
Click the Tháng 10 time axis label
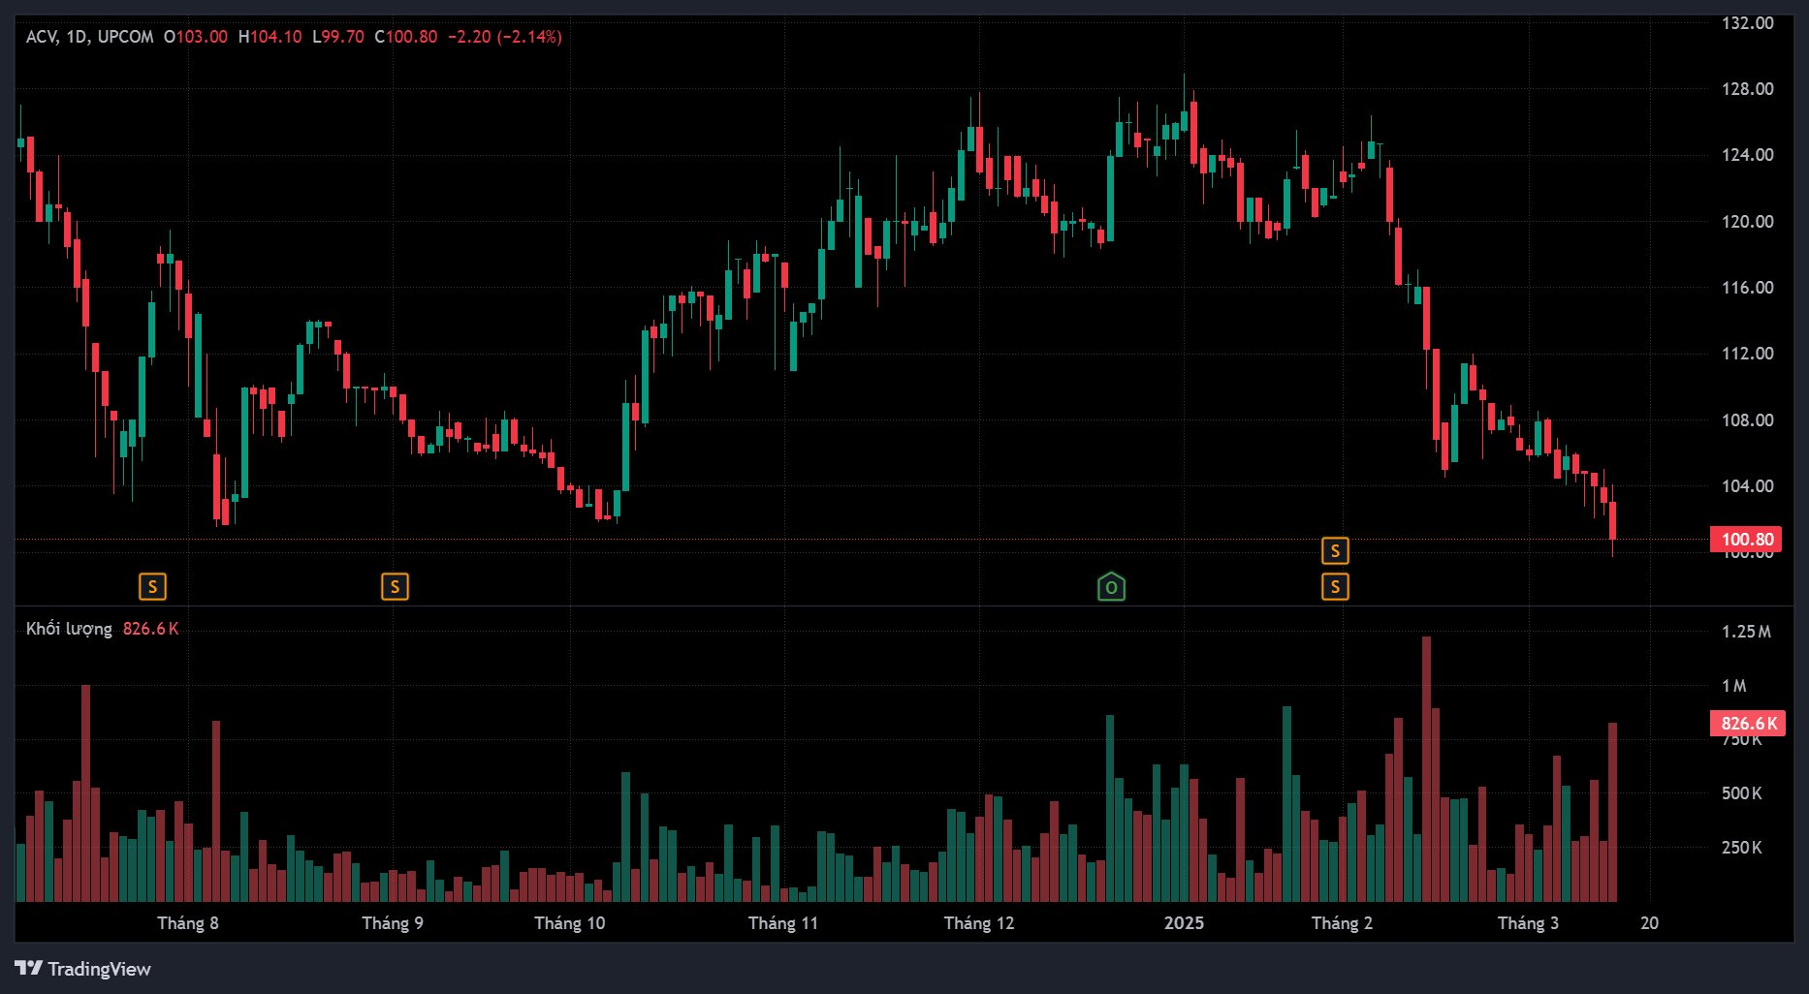pyautogui.click(x=569, y=922)
